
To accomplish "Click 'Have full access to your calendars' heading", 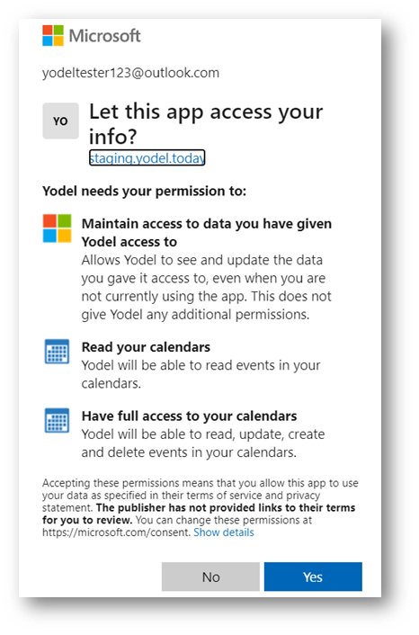I will pyautogui.click(x=189, y=416).
